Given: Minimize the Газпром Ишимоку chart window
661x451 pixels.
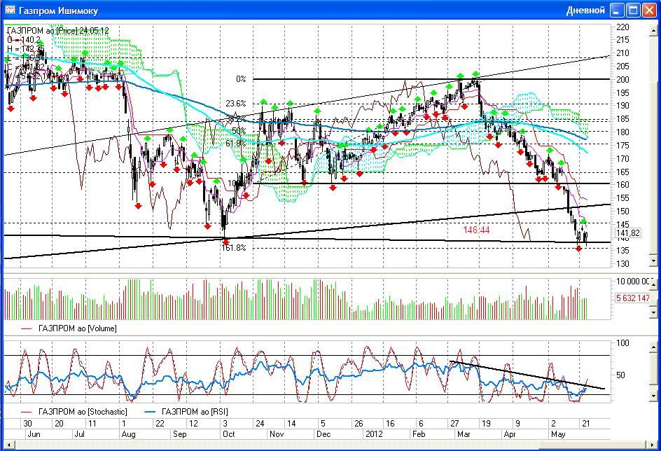Looking at the screenshot, I should [x=617, y=10].
